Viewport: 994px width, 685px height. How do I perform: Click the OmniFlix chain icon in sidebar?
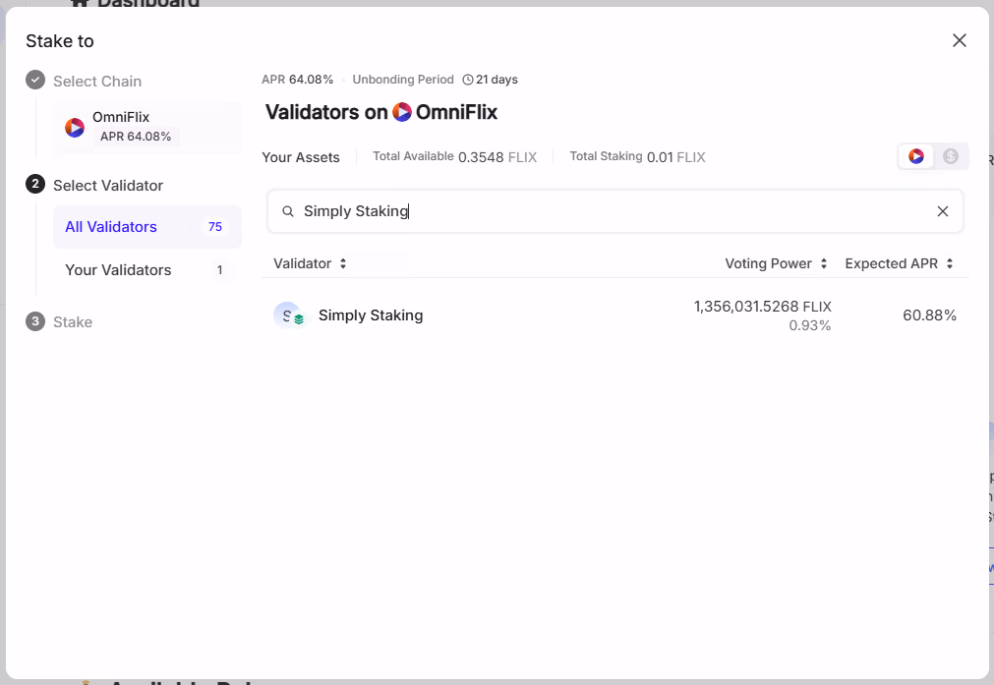(x=75, y=128)
